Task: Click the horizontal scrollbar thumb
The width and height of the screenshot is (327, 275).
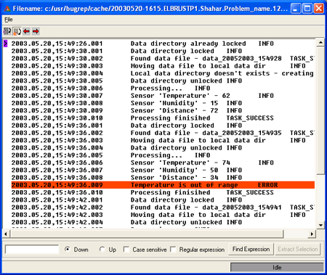Action: pos(147,234)
